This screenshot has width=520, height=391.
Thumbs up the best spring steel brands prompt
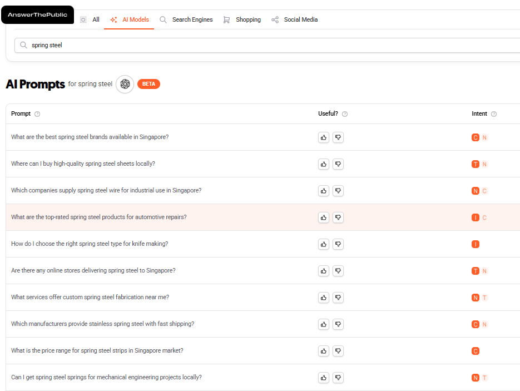[x=324, y=137]
